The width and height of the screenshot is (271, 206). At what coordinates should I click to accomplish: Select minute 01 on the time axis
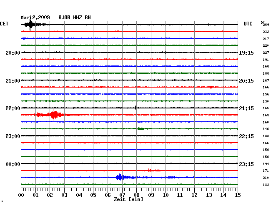(35, 195)
